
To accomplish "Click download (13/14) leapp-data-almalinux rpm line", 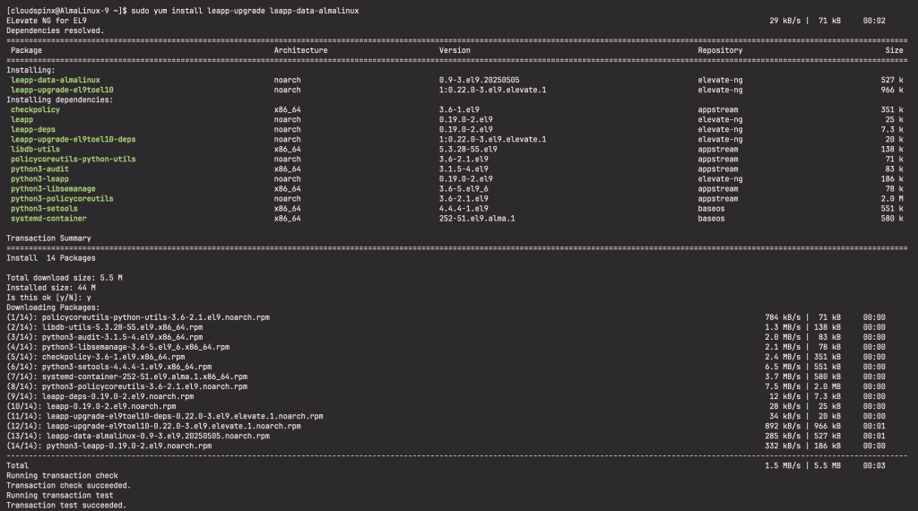I will (x=138, y=437).
